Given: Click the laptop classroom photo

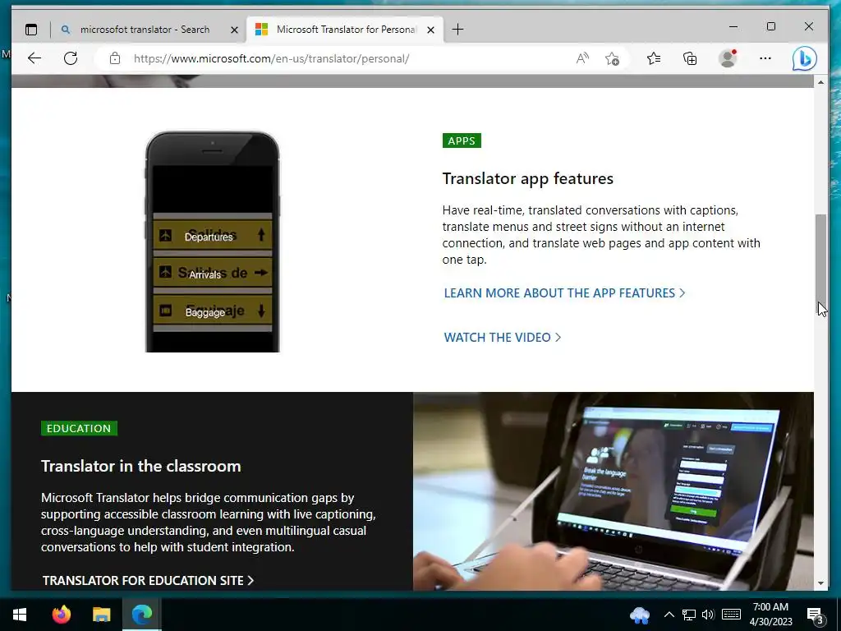Looking at the screenshot, I should tap(613, 491).
